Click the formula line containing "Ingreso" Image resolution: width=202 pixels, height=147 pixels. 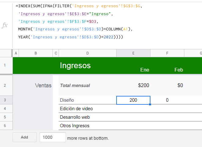click(x=65, y=14)
